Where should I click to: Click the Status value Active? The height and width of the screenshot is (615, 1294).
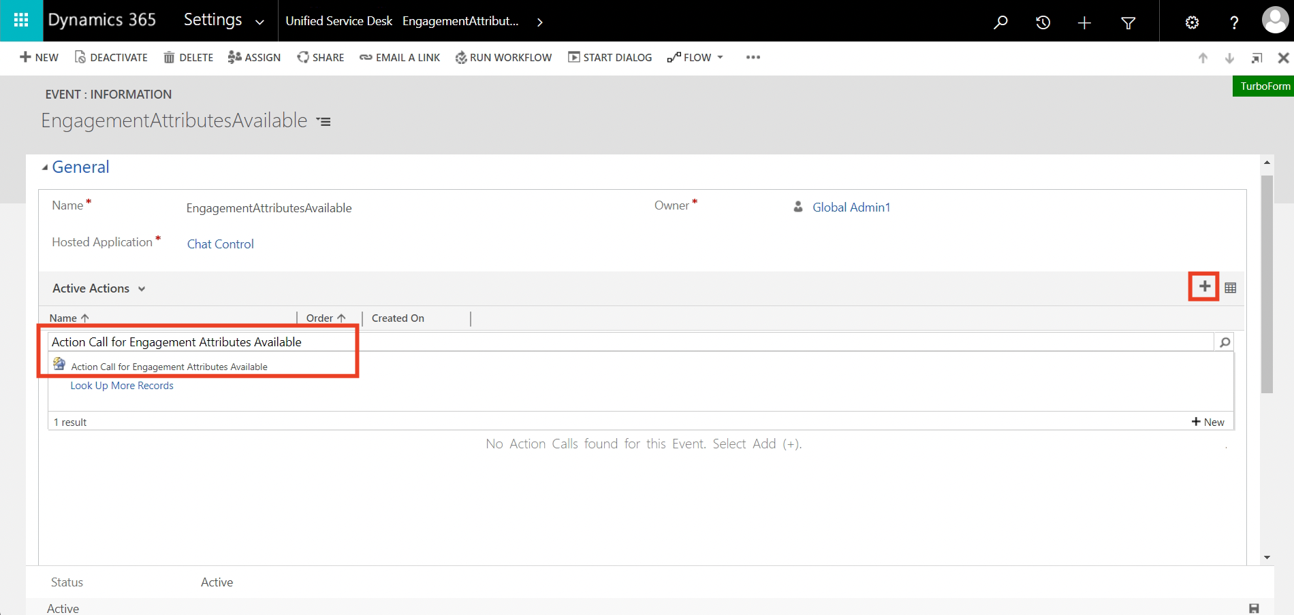217,582
